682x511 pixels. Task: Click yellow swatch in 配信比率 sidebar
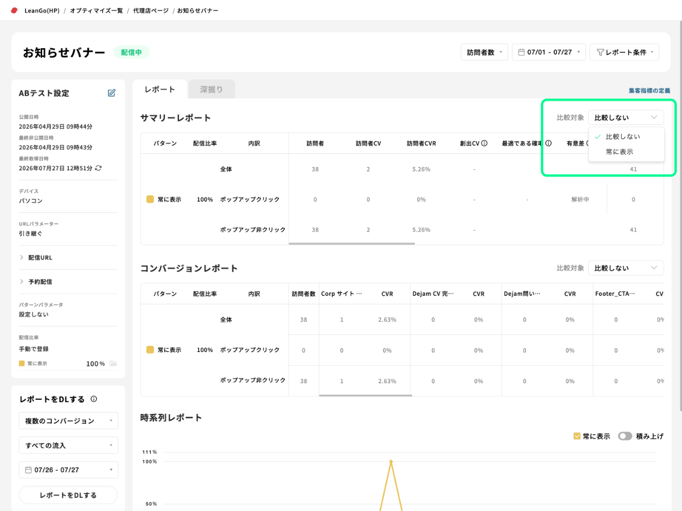(x=22, y=363)
